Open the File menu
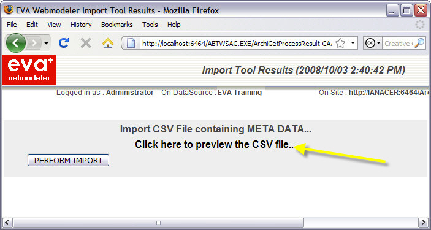This screenshot has width=431, height=230. tap(12, 25)
